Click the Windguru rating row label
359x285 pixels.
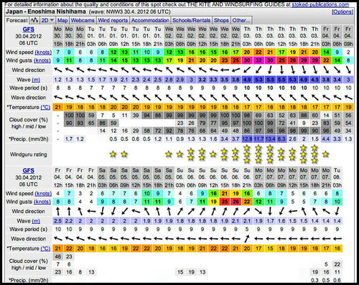28,154
